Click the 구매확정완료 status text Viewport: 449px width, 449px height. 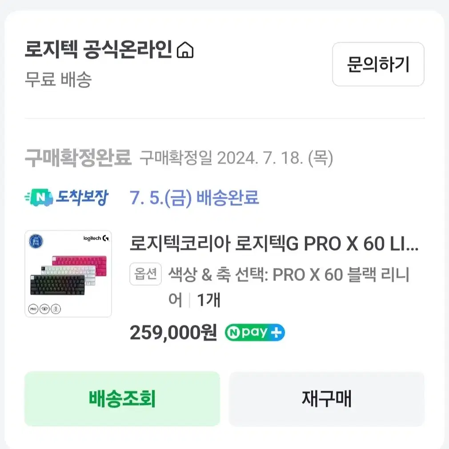coord(78,158)
